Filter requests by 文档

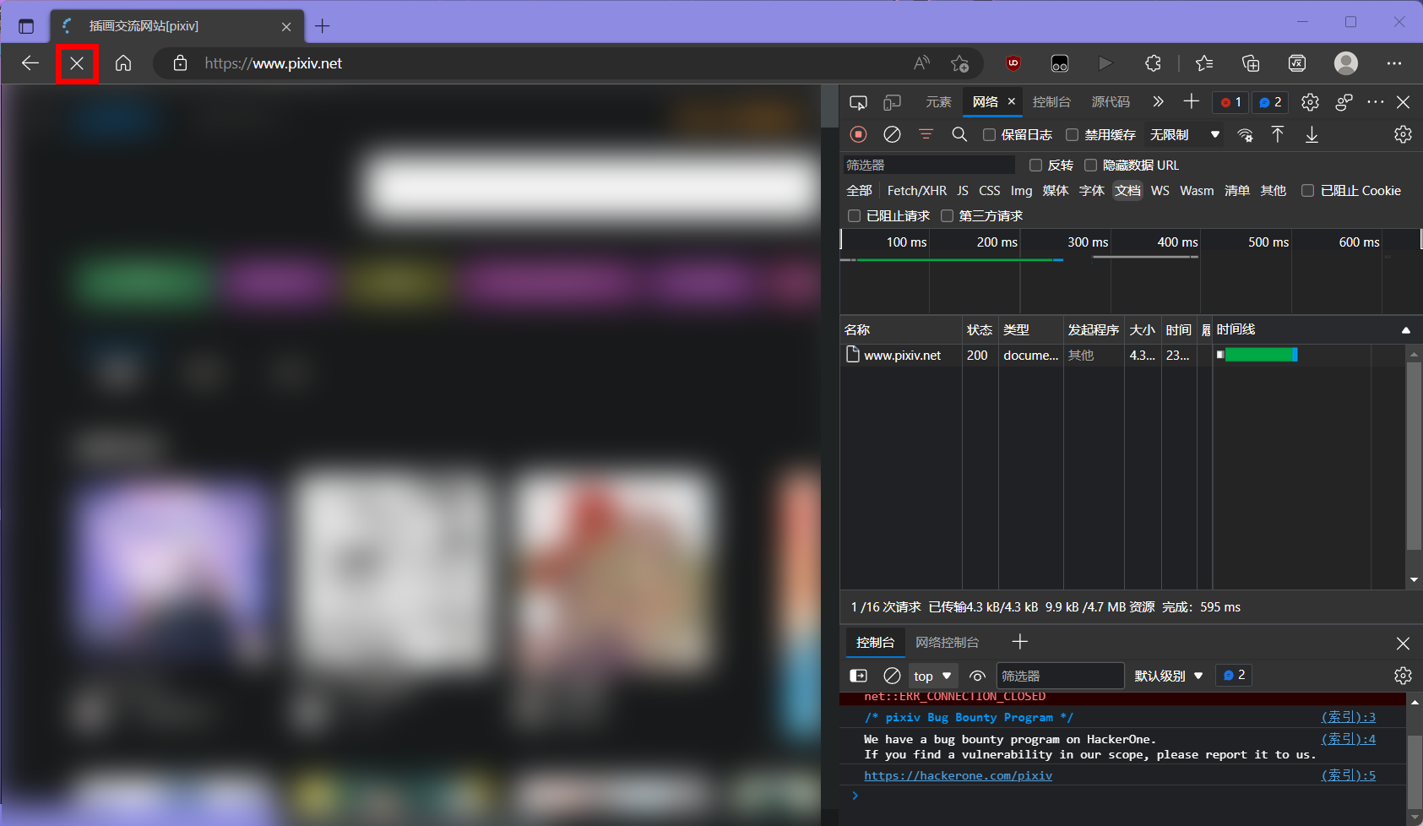[x=1127, y=191]
